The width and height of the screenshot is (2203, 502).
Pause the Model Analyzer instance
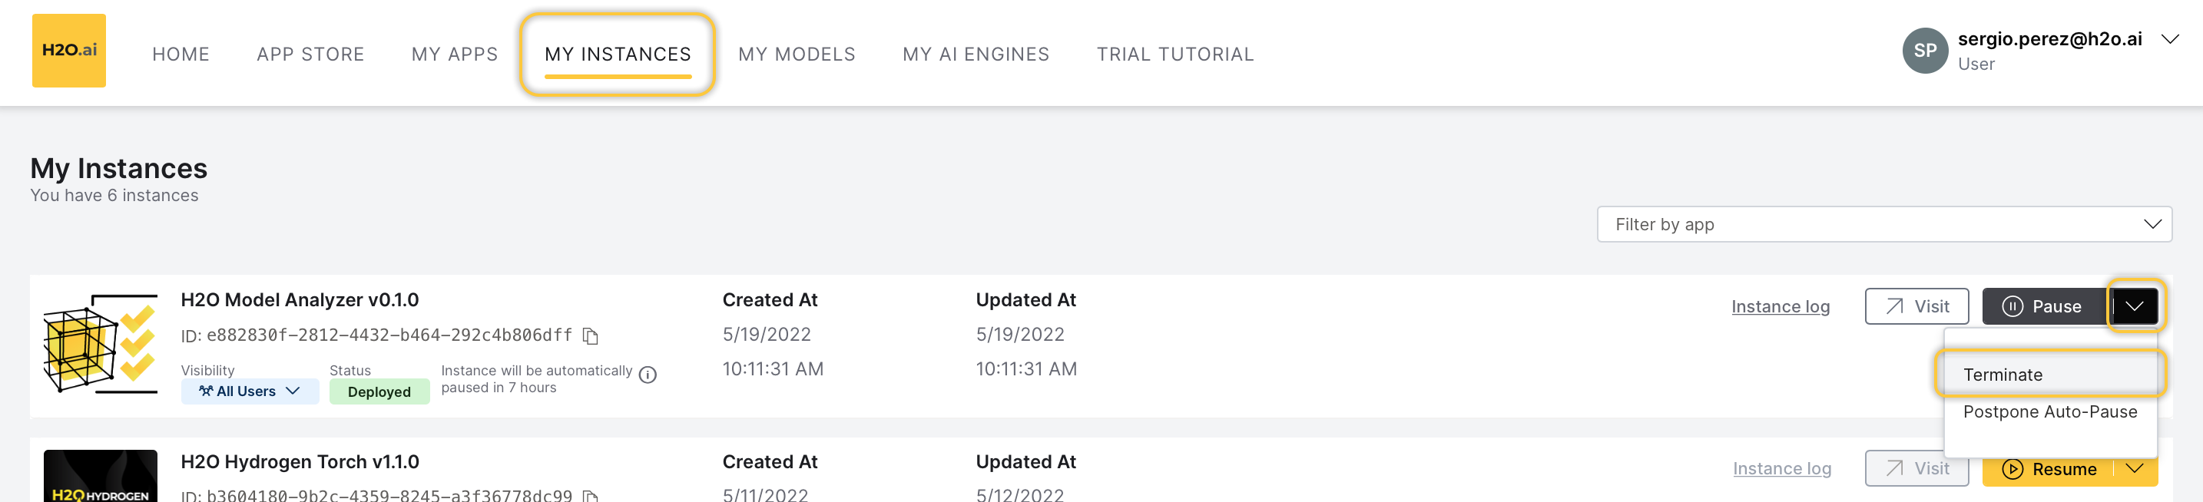click(x=2046, y=306)
